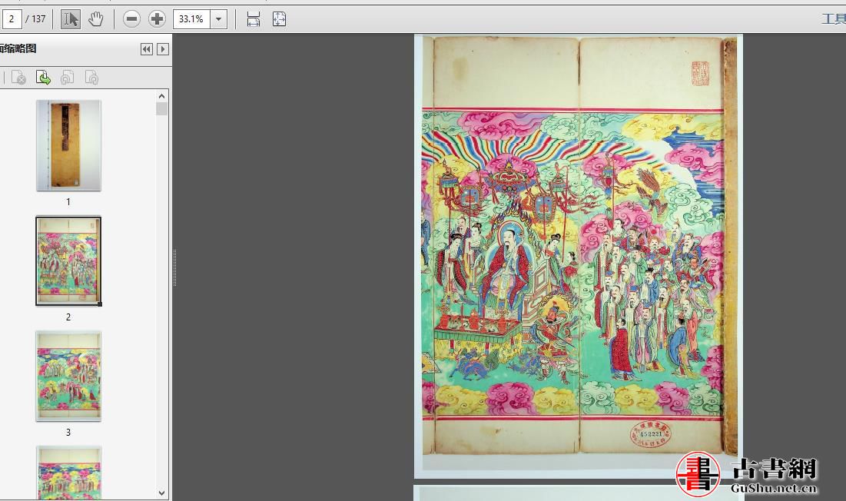The image size is (846, 501).
Task: Open the 工具 tools pane
Action: pos(833,19)
